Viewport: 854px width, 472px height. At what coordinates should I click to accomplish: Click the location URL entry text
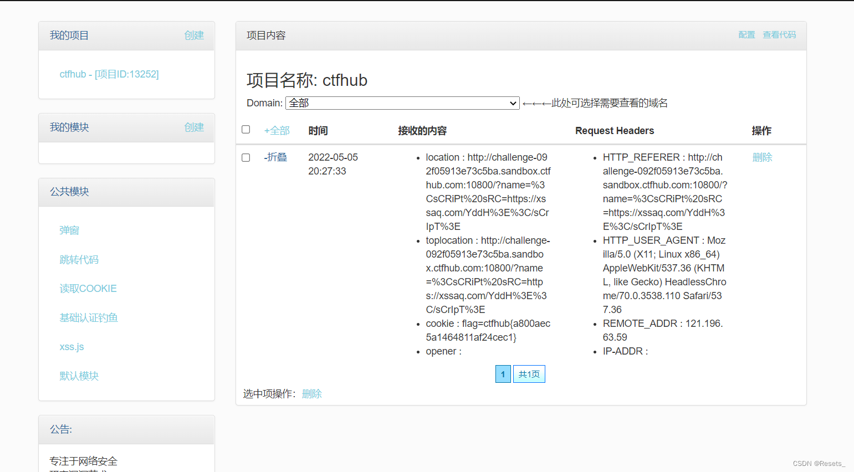click(488, 192)
